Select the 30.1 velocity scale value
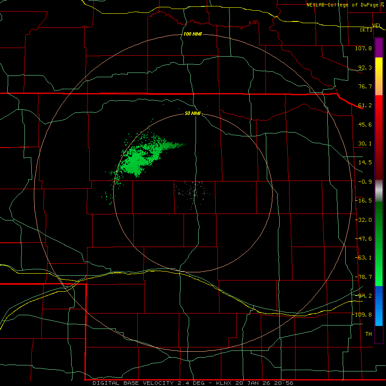This screenshot has width=386, height=386. (x=365, y=144)
